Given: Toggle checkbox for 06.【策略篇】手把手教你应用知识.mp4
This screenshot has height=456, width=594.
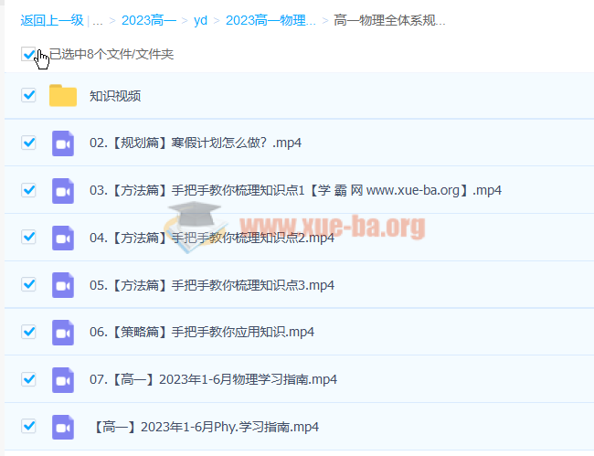Looking at the screenshot, I should [28, 333].
